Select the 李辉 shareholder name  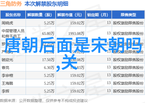pyautogui.click(x=5, y=91)
